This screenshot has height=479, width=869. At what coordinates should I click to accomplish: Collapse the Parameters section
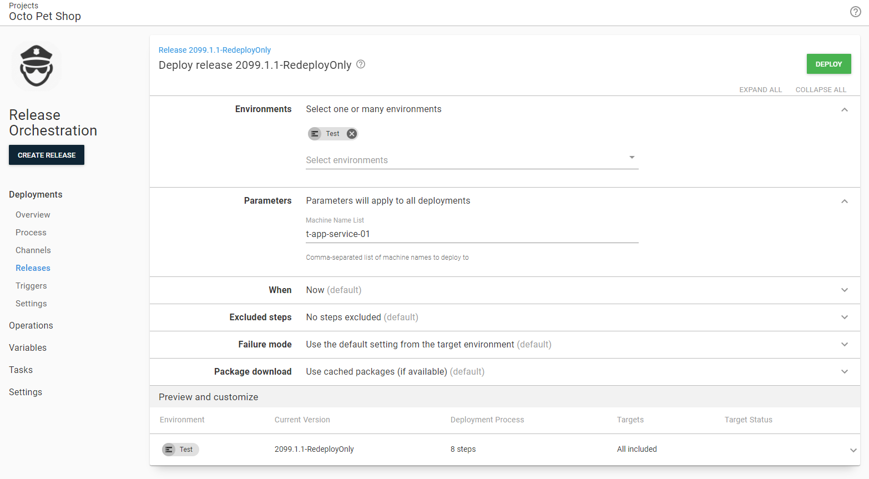[844, 201]
